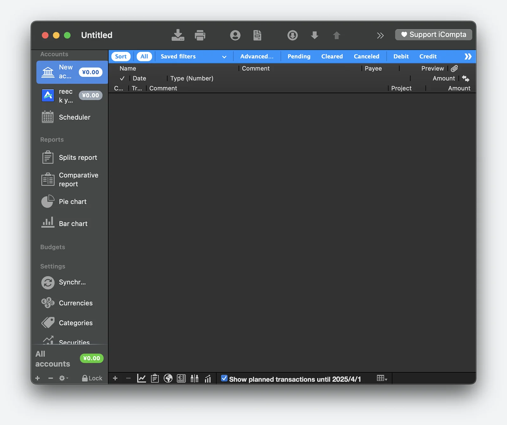The height and width of the screenshot is (425, 507).
Task: Click the balance columns icon in bottom bar
Action: tap(195, 378)
